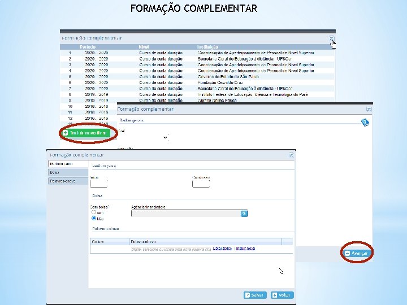Click the arrow icon on Avançar button
407x305 pixels.
click(x=347, y=253)
